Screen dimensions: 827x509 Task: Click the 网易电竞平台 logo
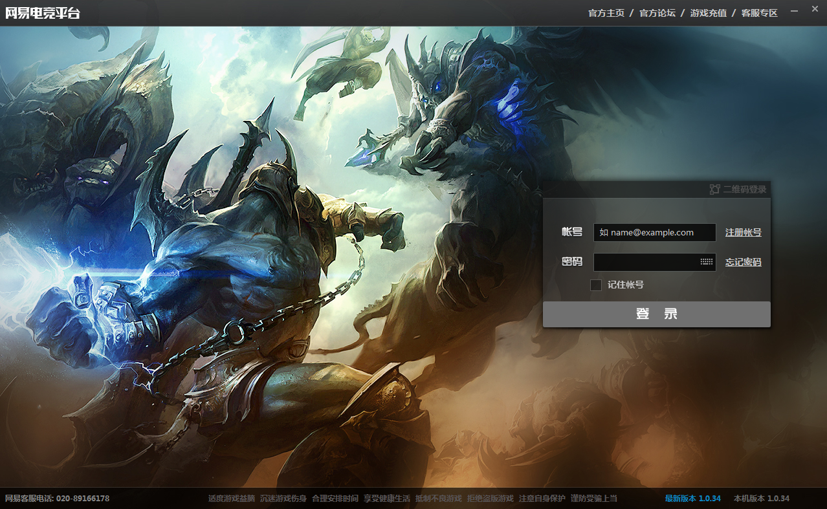43,13
